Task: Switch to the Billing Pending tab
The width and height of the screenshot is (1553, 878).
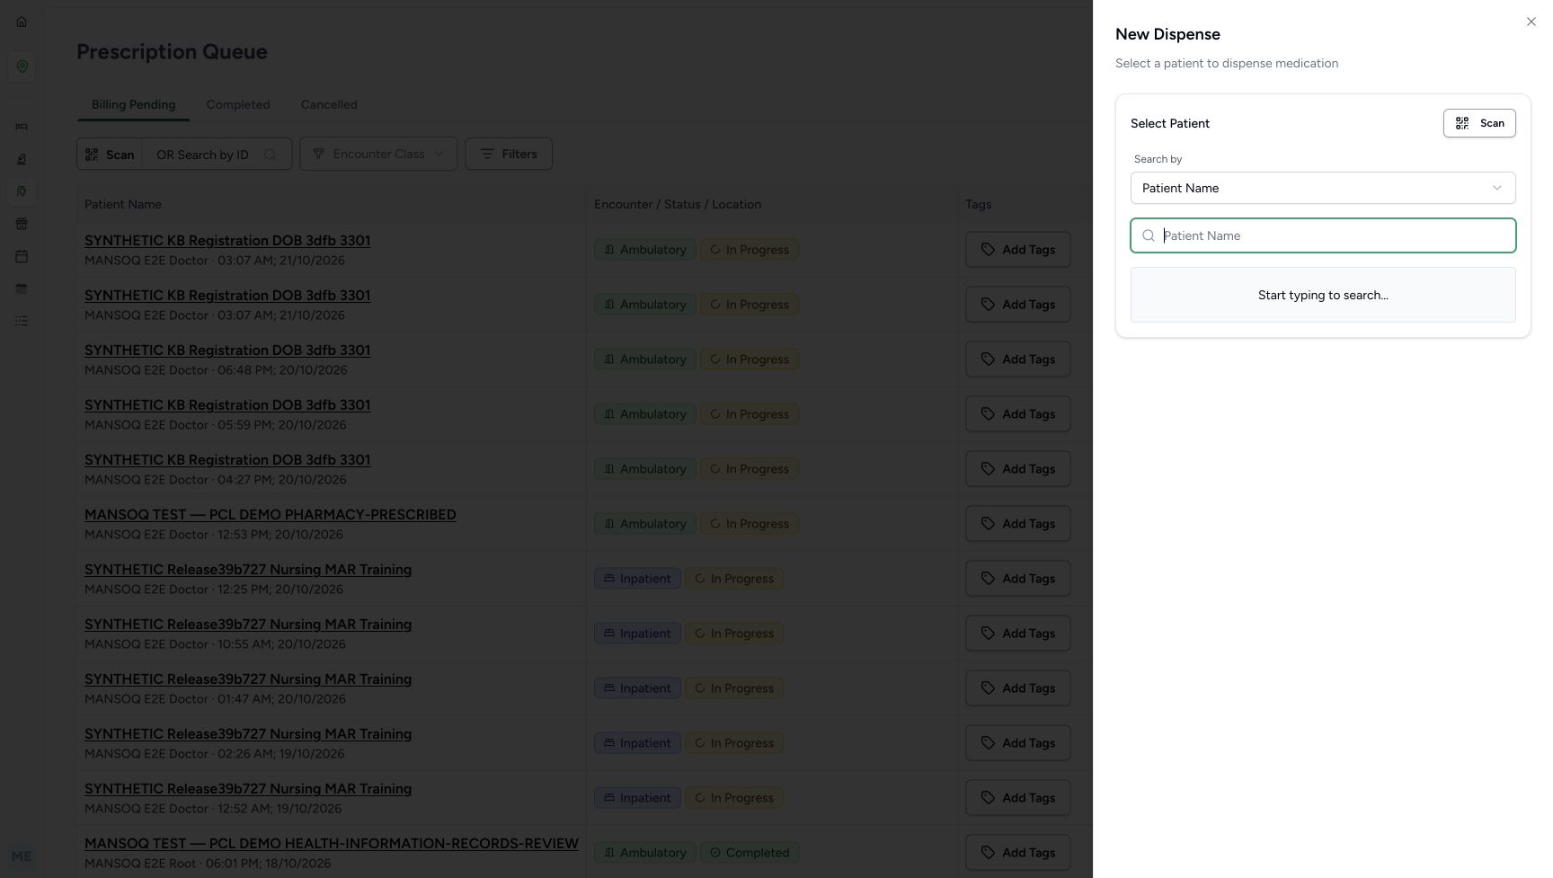Action: [x=133, y=104]
